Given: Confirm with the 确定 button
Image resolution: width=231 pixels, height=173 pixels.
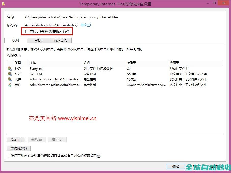Looking at the screenshot, I should click(176, 166).
